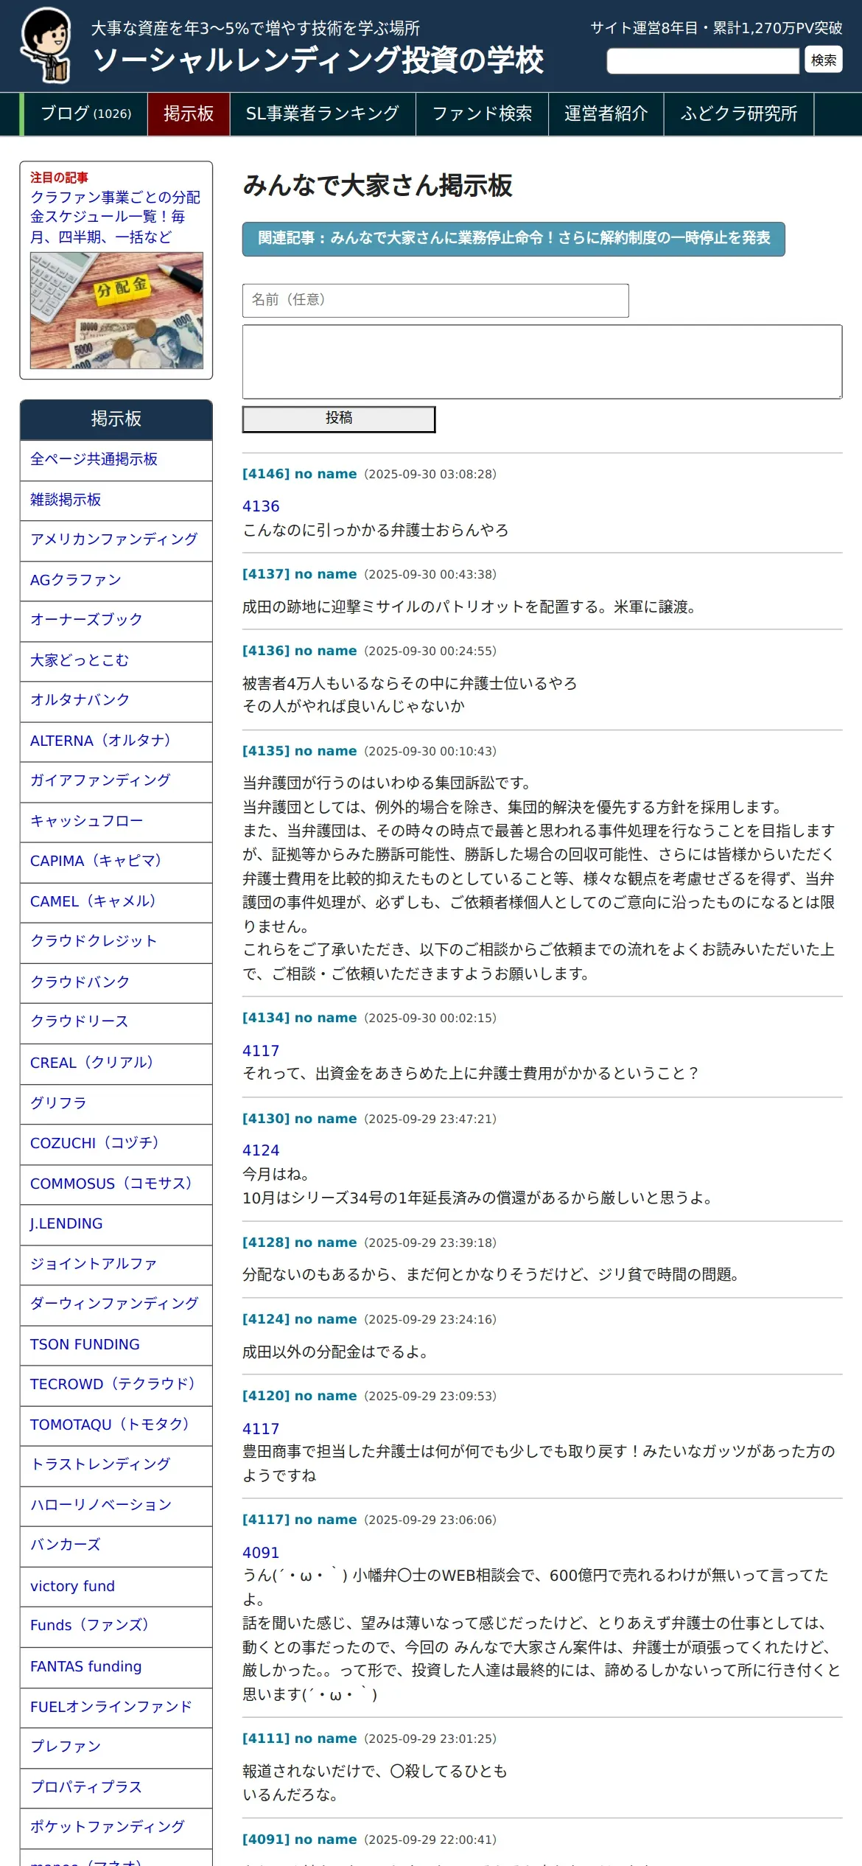
Task: Open クラウドクレジット board
Action: 116,942
